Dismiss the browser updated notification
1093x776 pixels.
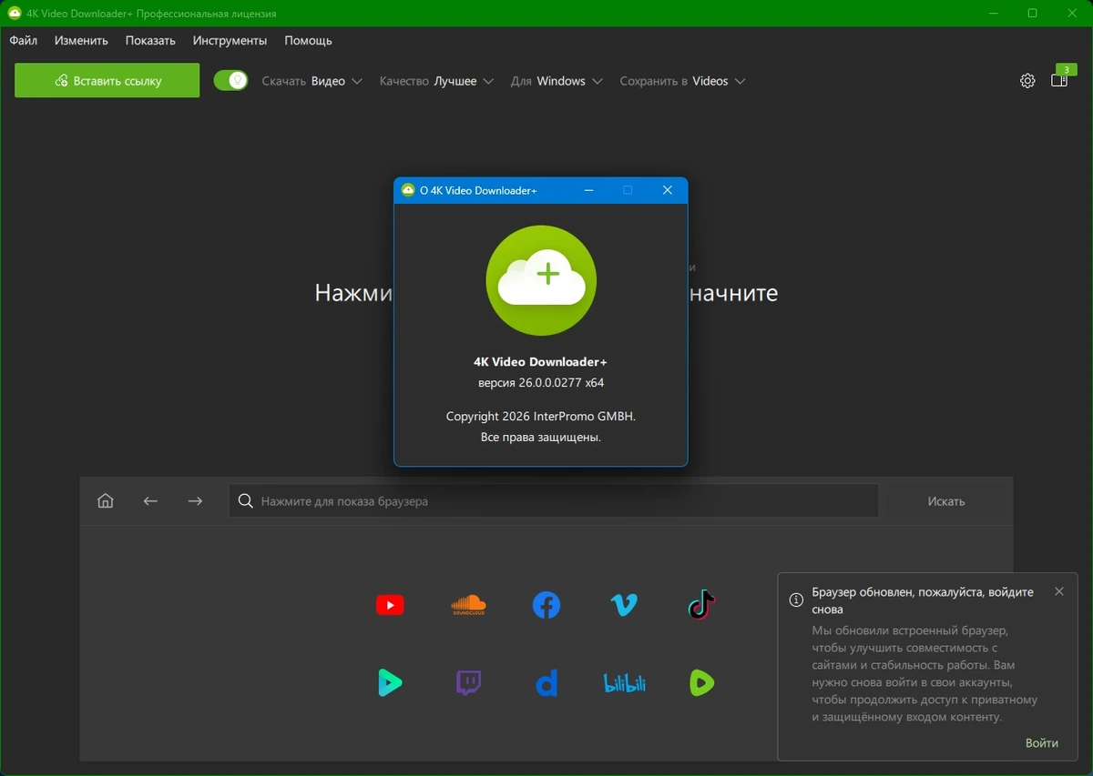coord(1058,591)
